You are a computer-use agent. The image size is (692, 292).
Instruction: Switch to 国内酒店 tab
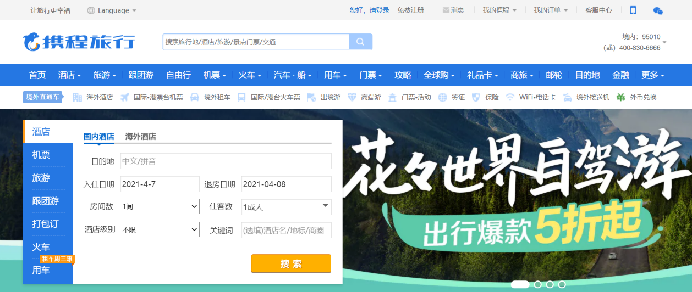click(x=99, y=137)
